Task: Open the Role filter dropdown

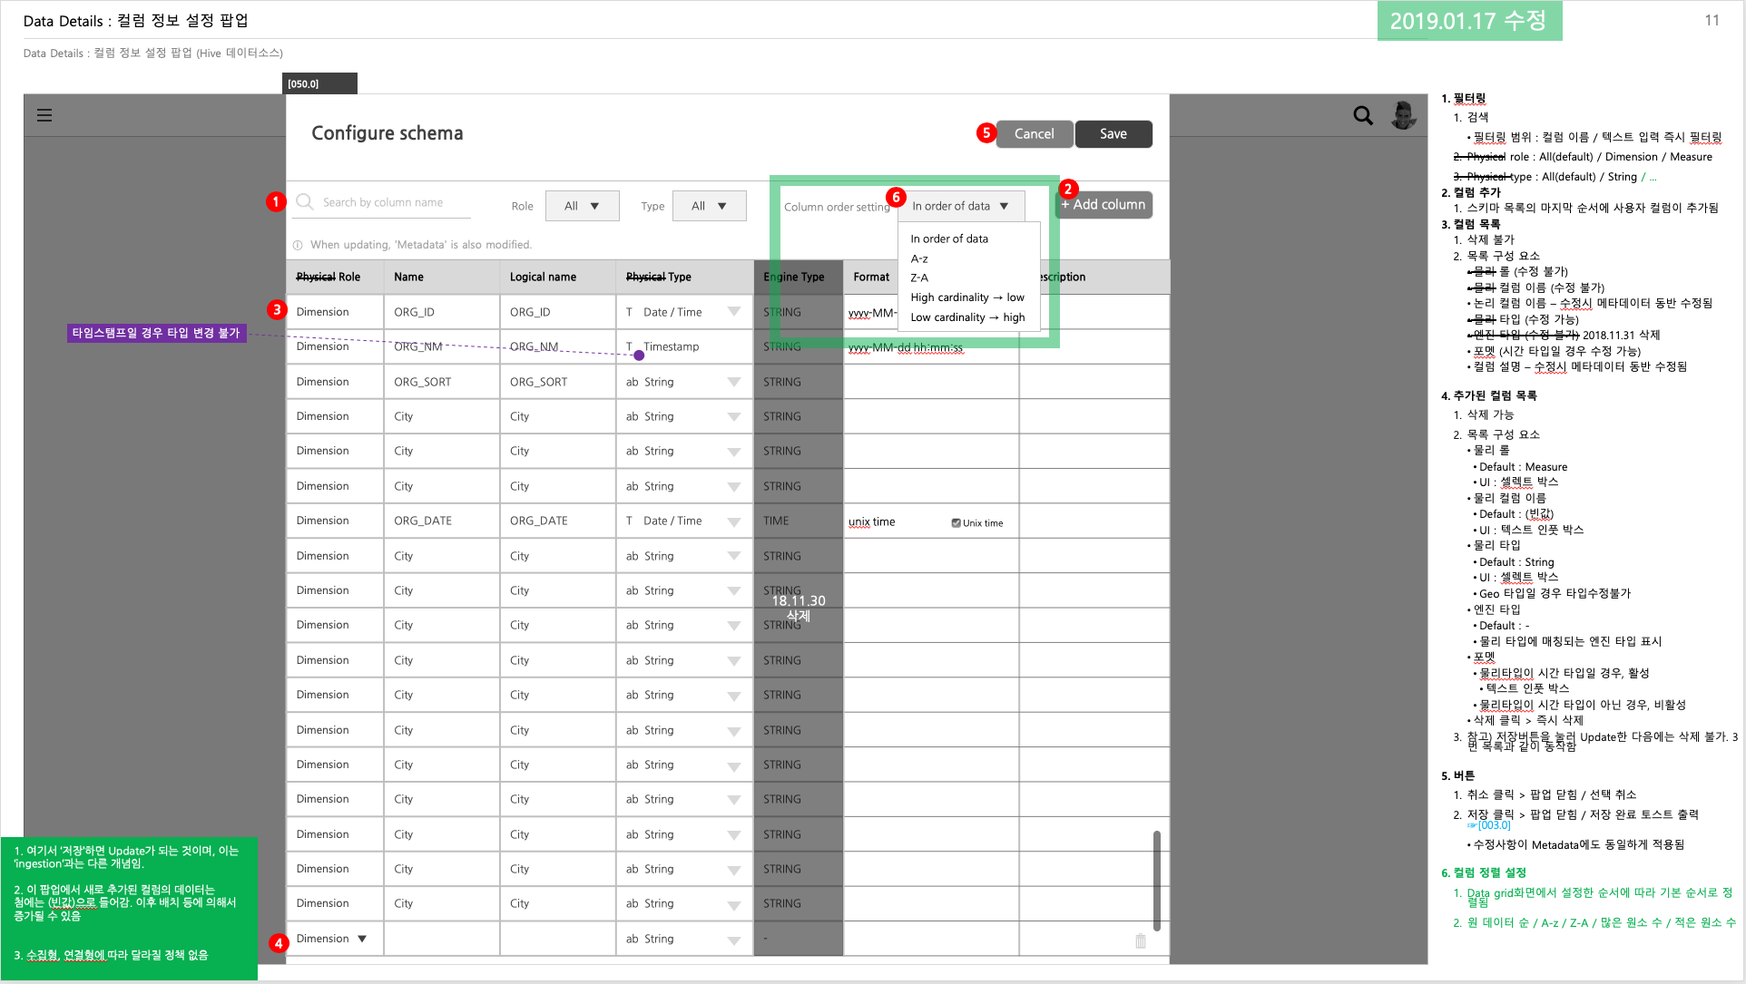Action: (x=583, y=206)
